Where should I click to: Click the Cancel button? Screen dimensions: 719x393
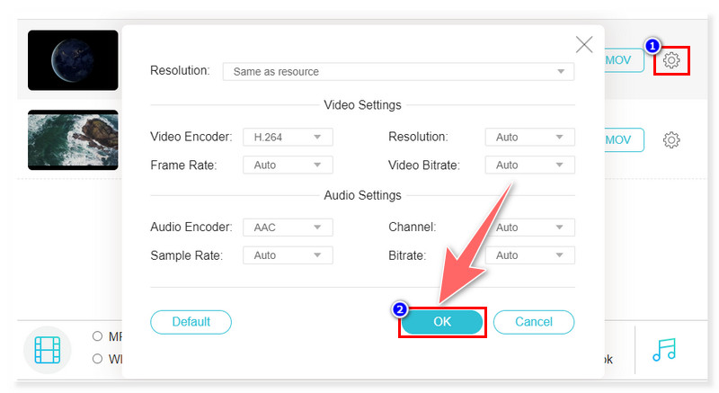tap(534, 322)
